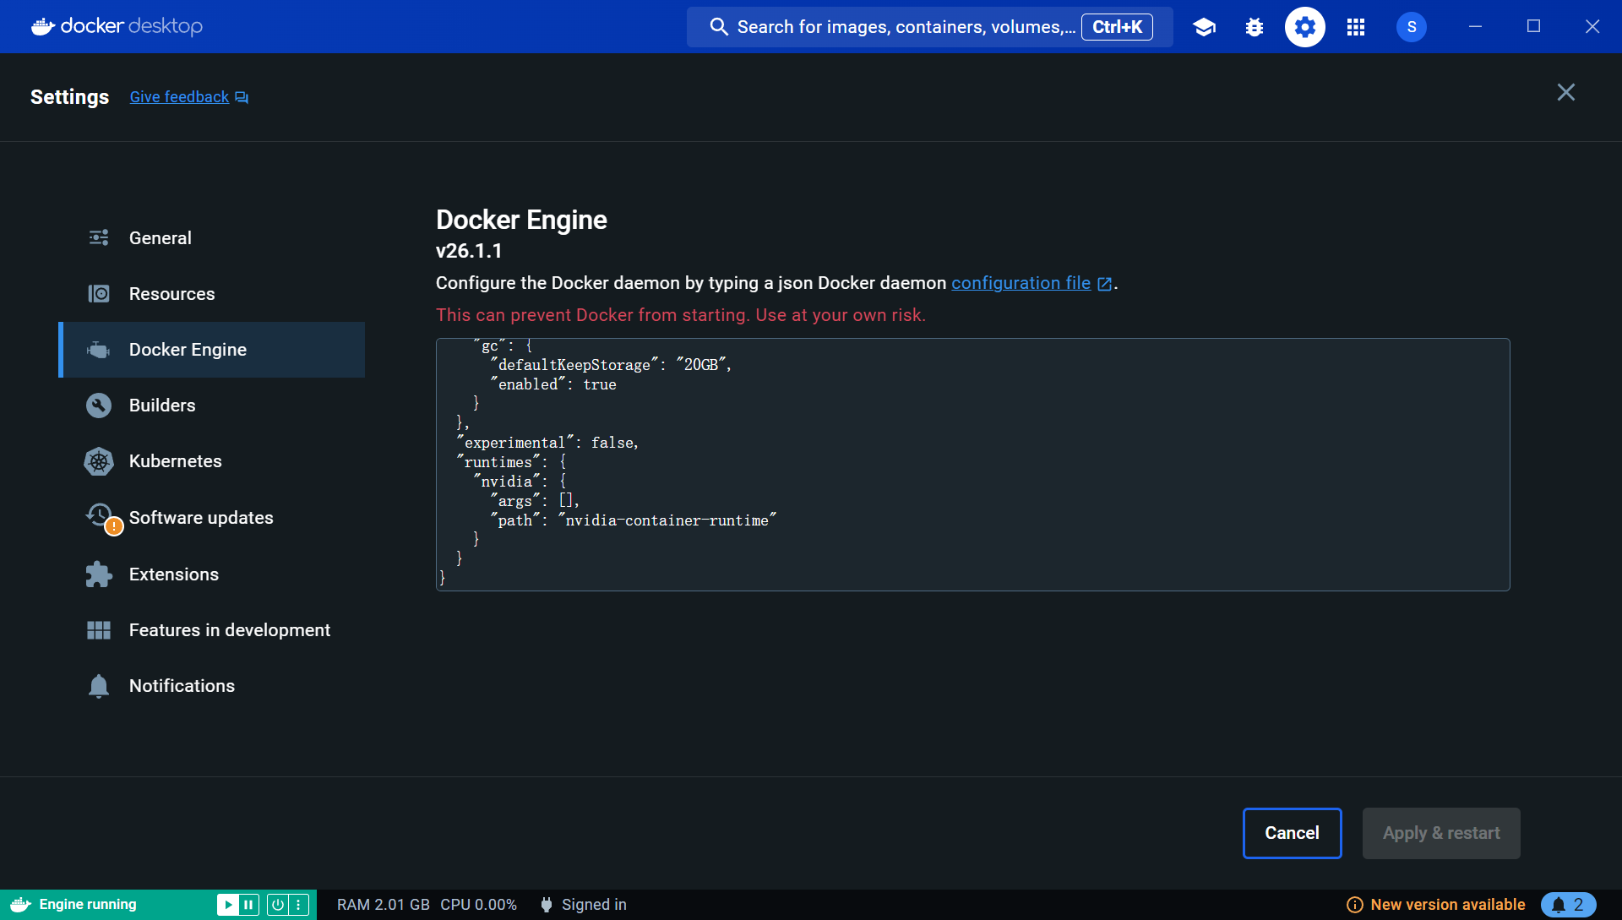This screenshot has height=920, width=1622.
Task: Open the engine more options menu
Action: 298,905
